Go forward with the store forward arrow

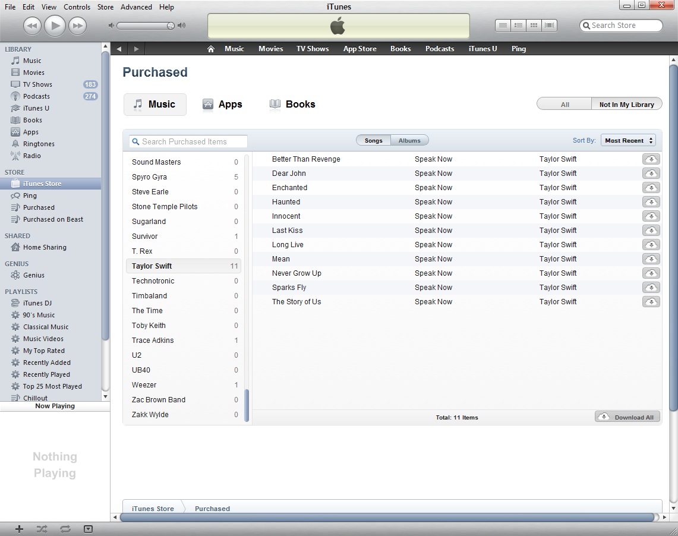click(136, 49)
